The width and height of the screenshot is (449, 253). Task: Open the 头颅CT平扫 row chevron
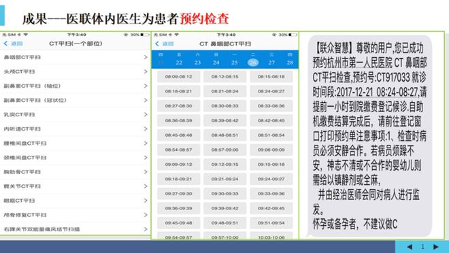pos(146,71)
